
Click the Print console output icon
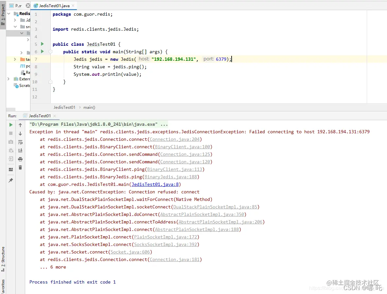(x=20, y=159)
